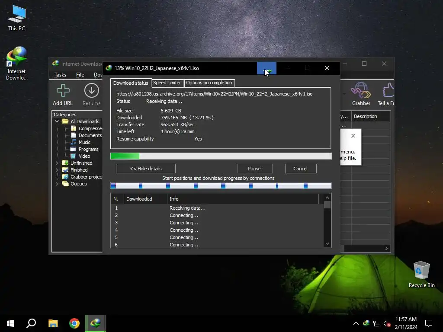Viewport: 443px width, 332px height.
Task: Open the Tasks menu in main window
Action: [60, 74]
